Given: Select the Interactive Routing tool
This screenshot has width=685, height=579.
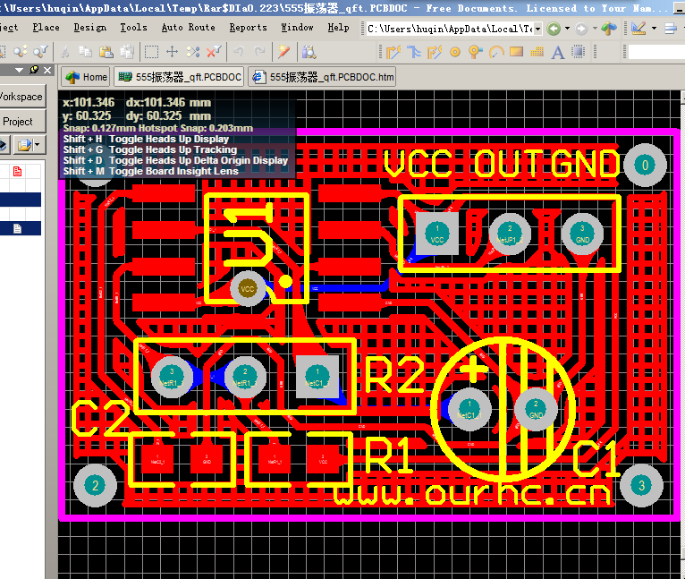Looking at the screenshot, I should pos(393,53).
